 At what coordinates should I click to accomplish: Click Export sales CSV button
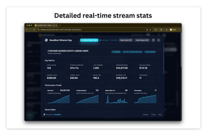pyautogui.click(x=126, y=40)
